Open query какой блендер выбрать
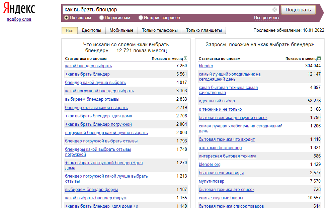The height and width of the screenshot is (208, 328). coord(88,66)
